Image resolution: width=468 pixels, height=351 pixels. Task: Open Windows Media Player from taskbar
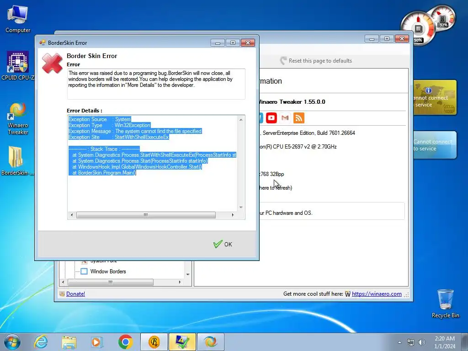click(x=97, y=342)
